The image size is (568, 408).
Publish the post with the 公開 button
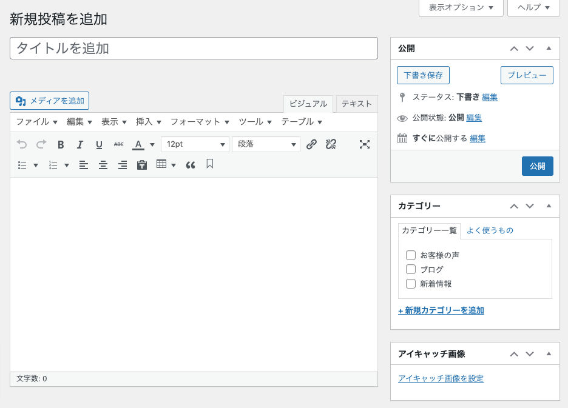538,166
